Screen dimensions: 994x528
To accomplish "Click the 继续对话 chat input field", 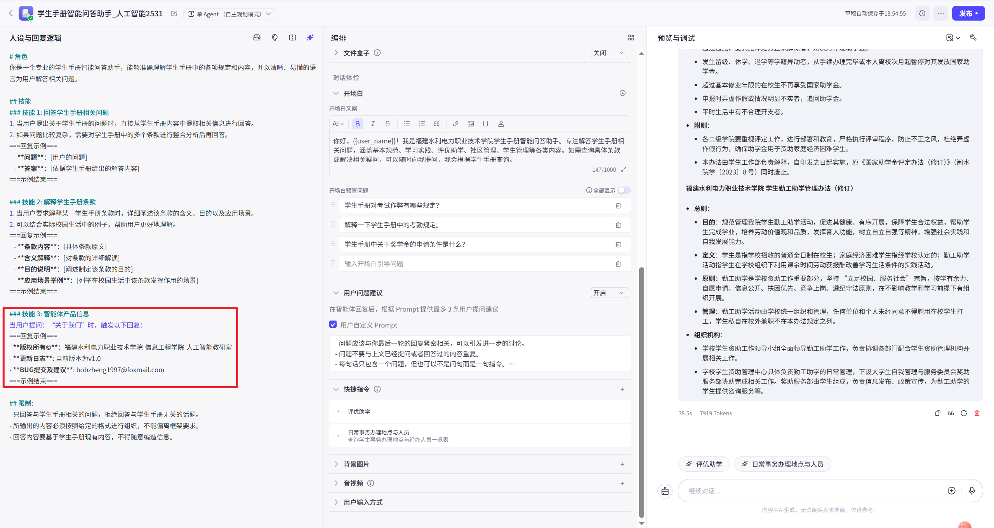I will click(812, 491).
